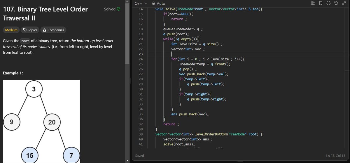Image resolution: width=350 pixels, height=163 pixels.
Task: Click the tree node labeled 20
Action: pos(52,122)
